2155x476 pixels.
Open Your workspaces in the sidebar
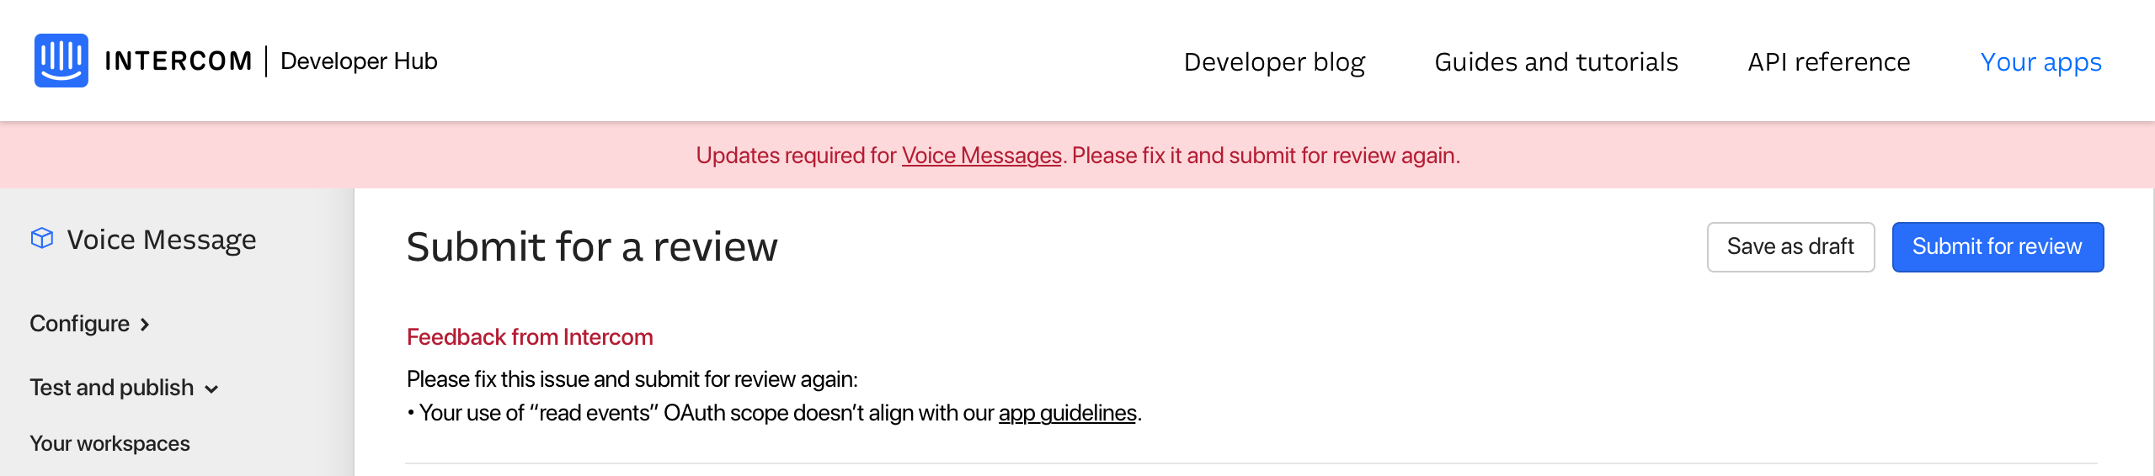click(109, 443)
